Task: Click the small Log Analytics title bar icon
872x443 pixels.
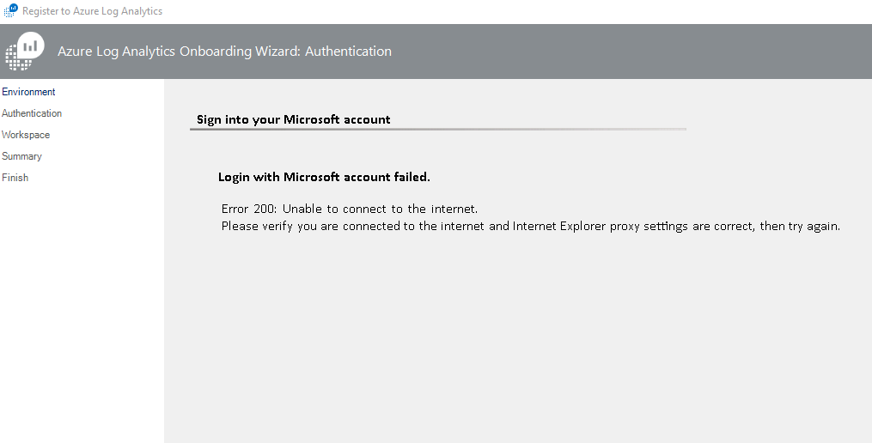Action: pyautogui.click(x=10, y=10)
